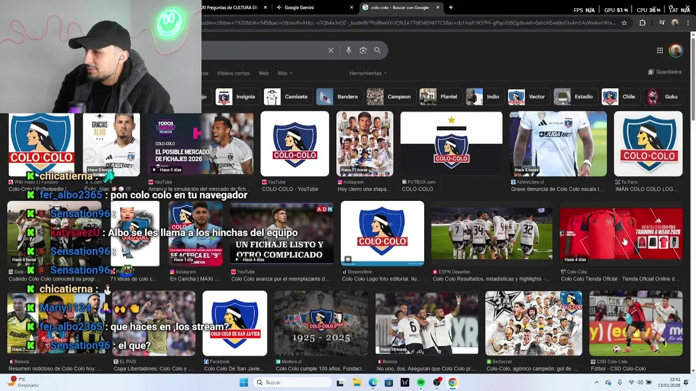The image size is (696, 391).
Task: Open the Chrome profile picture in toolbar
Action: [675, 23]
